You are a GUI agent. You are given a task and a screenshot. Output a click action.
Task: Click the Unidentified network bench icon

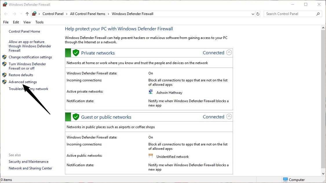151,156
